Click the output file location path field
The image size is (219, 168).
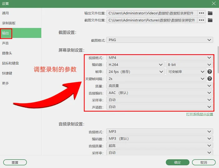click(x=152, y=13)
